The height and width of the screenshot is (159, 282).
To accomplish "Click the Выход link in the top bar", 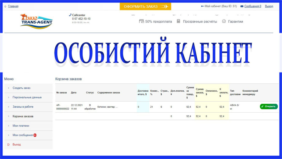I will tap(269, 6).
